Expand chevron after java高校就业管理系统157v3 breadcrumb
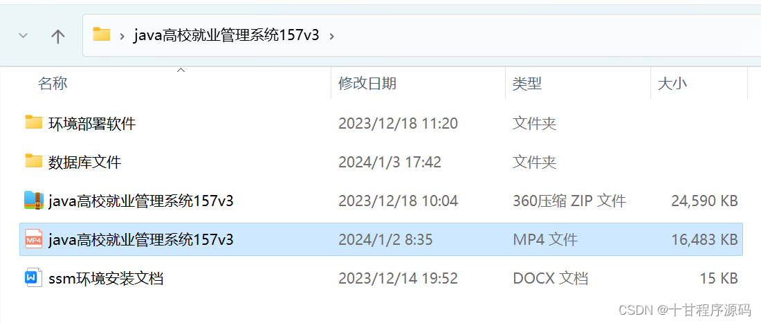 coord(331,35)
